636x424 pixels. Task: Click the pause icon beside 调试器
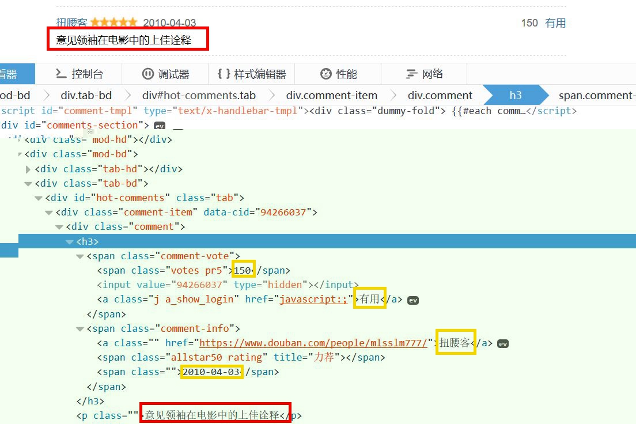pyautogui.click(x=147, y=74)
